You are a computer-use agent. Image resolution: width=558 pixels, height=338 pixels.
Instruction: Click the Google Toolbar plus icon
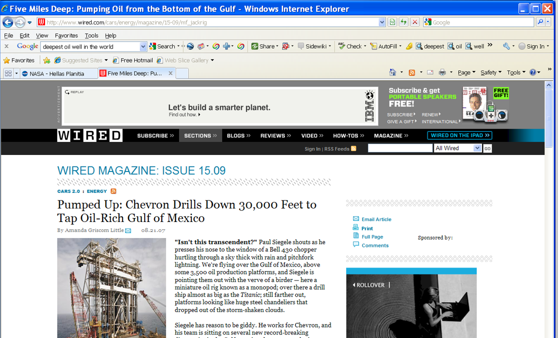pos(226,46)
